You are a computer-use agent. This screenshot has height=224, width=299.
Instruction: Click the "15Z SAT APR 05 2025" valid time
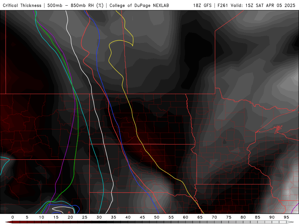point(270,6)
